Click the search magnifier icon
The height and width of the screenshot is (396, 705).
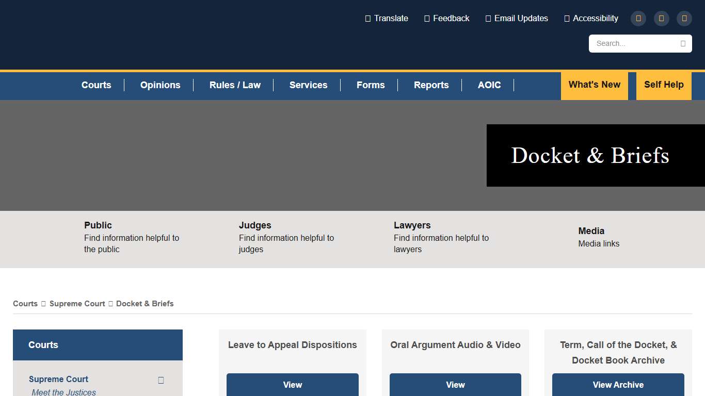[683, 43]
